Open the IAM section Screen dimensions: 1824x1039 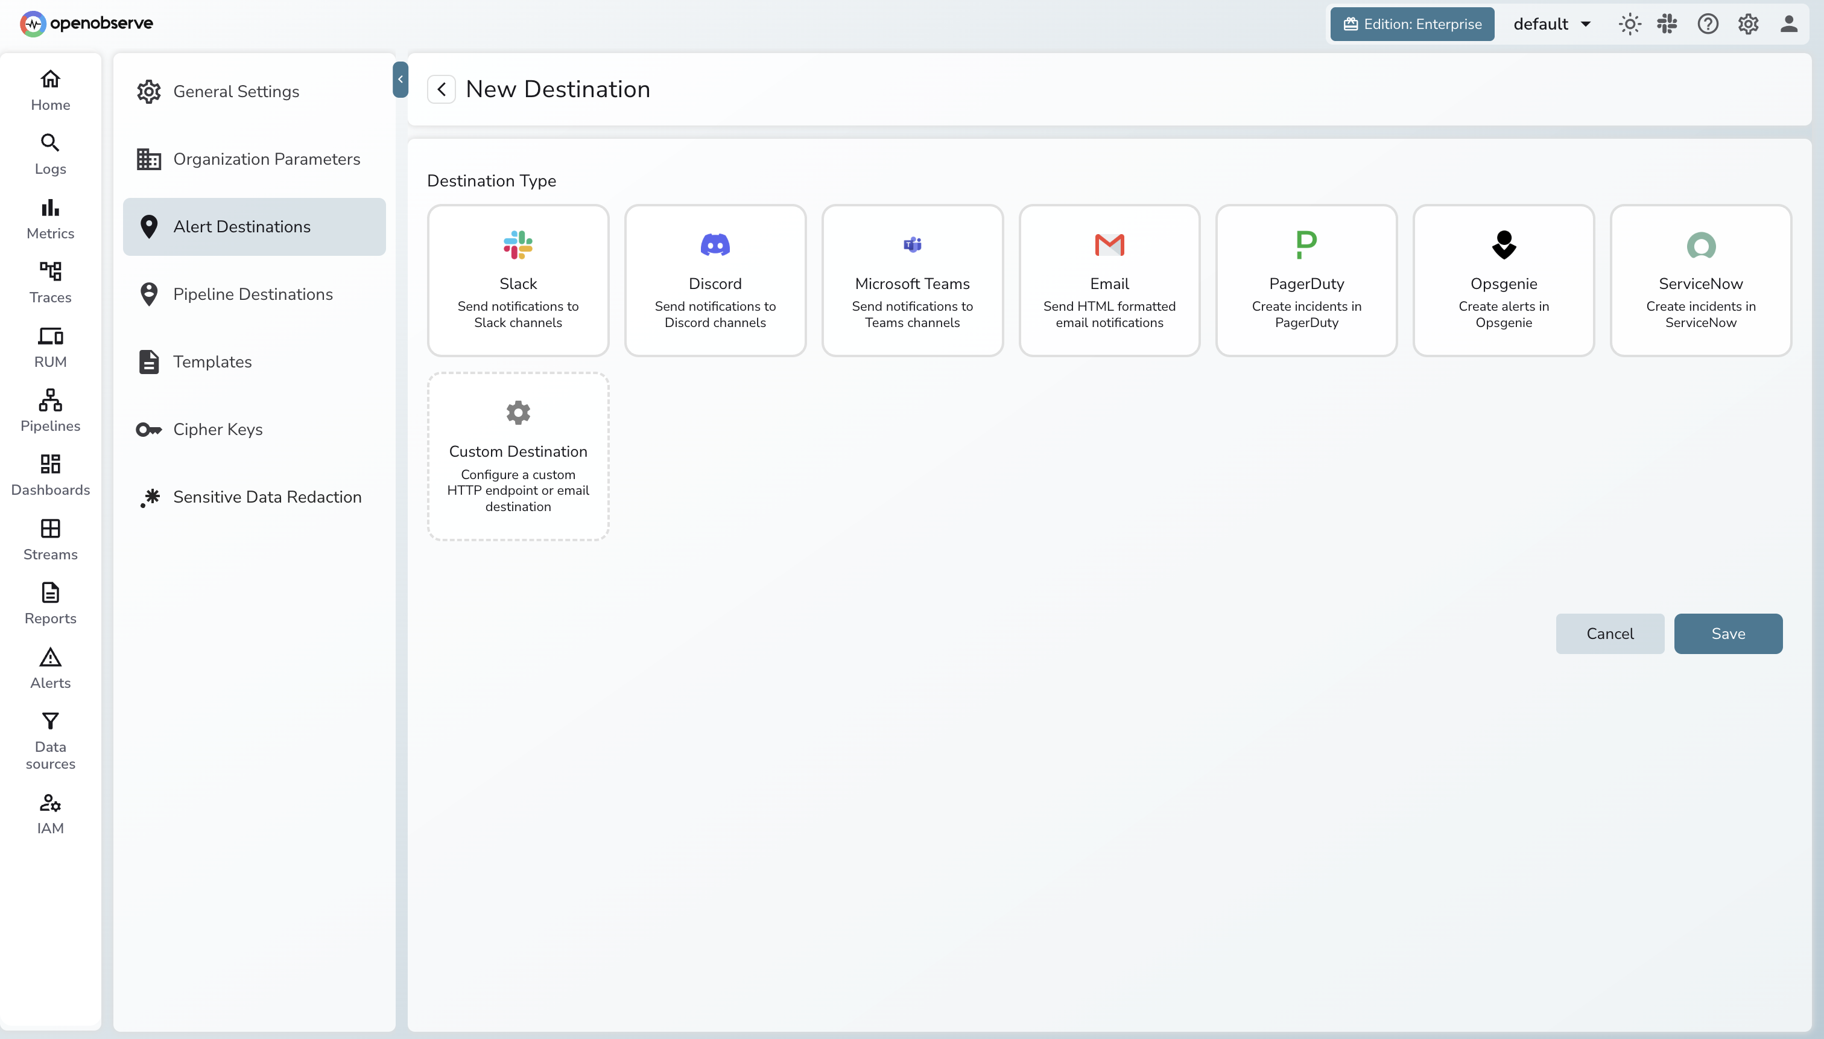tap(49, 813)
